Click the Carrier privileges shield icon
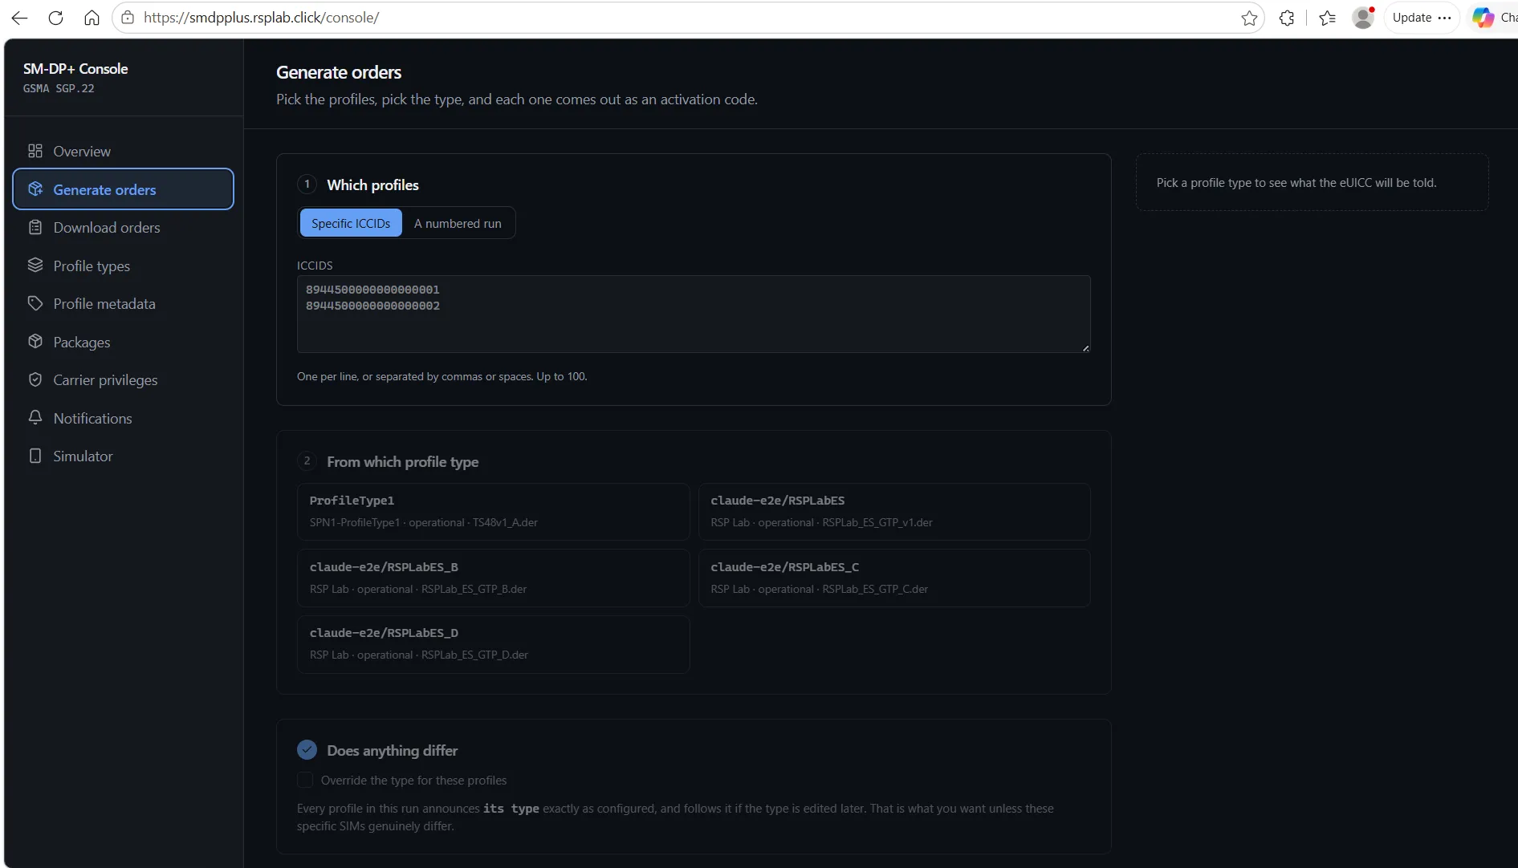Image resolution: width=1518 pixels, height=868 pixels. point(35,379)
